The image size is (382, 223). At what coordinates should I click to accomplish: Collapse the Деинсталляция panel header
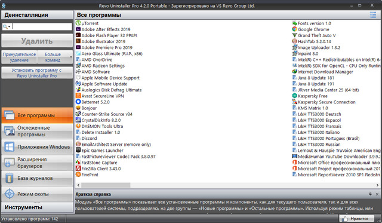click(x=37, y=15)
